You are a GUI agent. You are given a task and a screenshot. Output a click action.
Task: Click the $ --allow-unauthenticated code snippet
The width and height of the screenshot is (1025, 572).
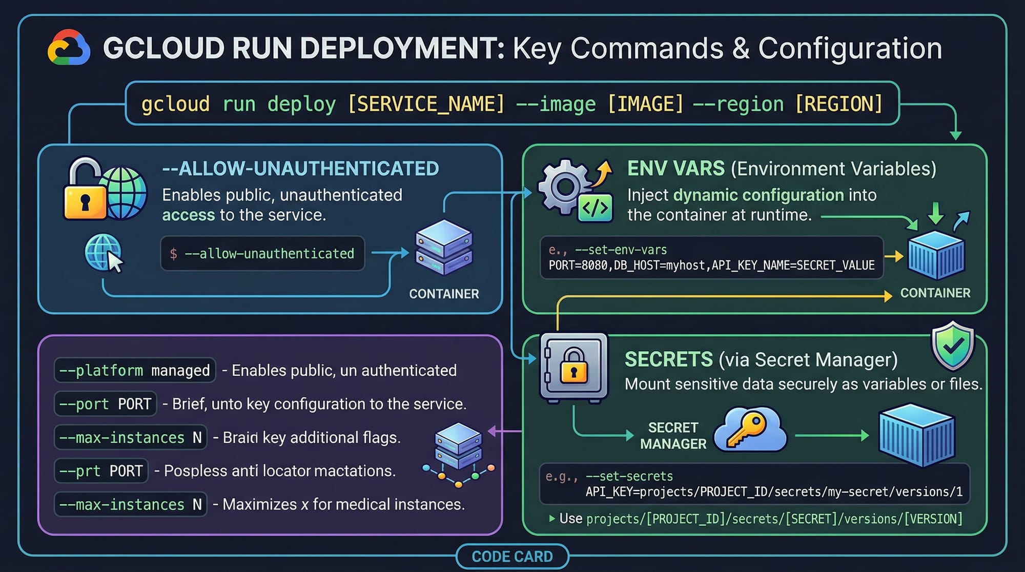(x=262, y=253)
